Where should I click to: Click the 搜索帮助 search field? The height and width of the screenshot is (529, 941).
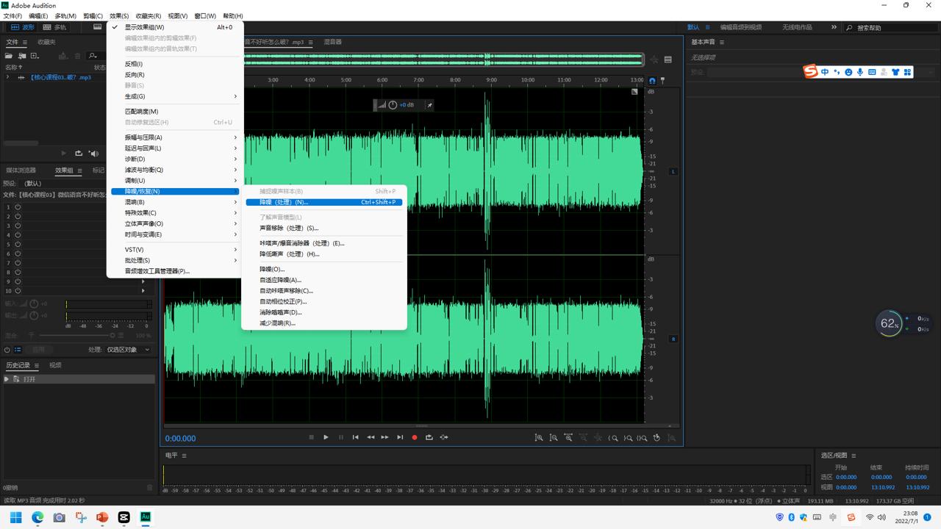coord(890,28)
